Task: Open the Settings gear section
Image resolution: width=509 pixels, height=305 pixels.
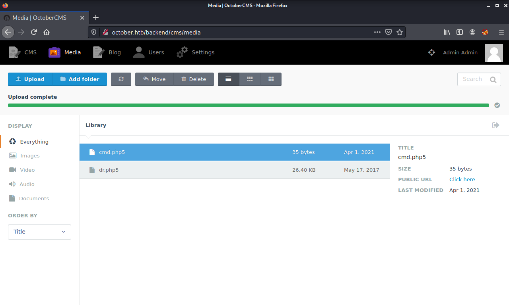Action: pyautogui.click(x=195, y=52)
